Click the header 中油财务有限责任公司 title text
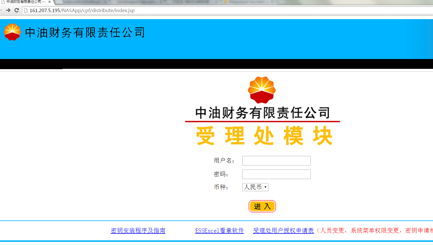433x245 pixels. [85, 32]
